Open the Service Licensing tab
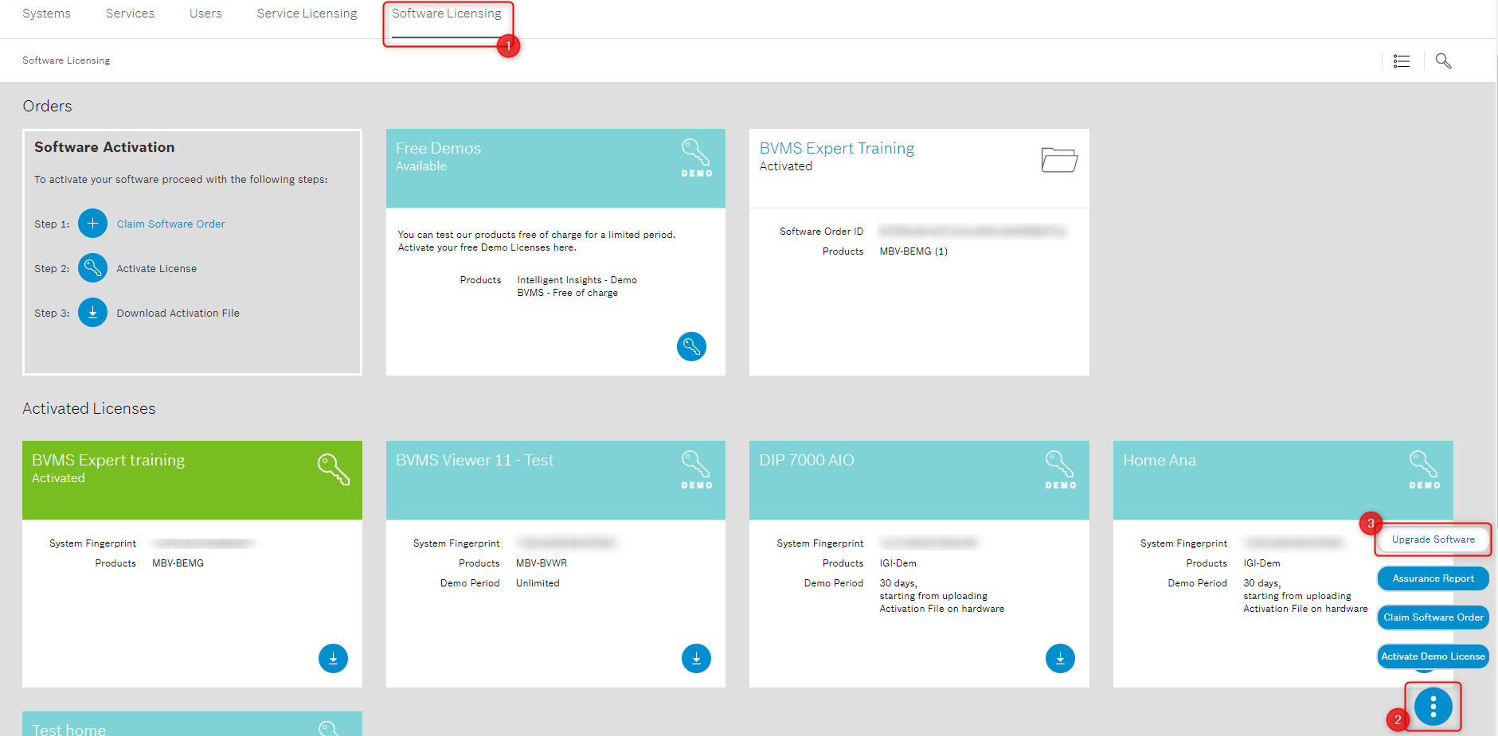Screen dimensions: 1498x736 click(307, 14)
